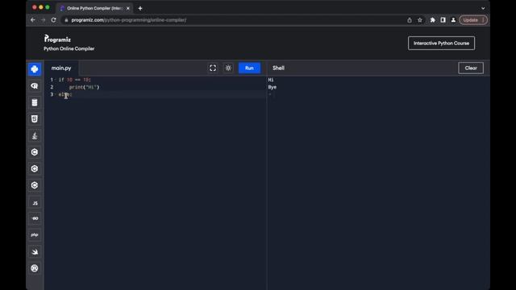This screenshot has height=290, width=516.
Task: Open the Swift compiler bird icon
Action: coord(35,252)
